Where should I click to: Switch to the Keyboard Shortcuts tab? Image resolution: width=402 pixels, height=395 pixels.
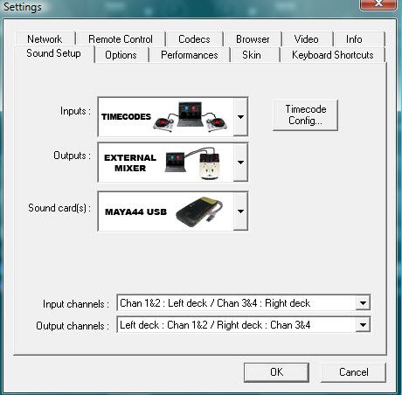tap(333, 55)
